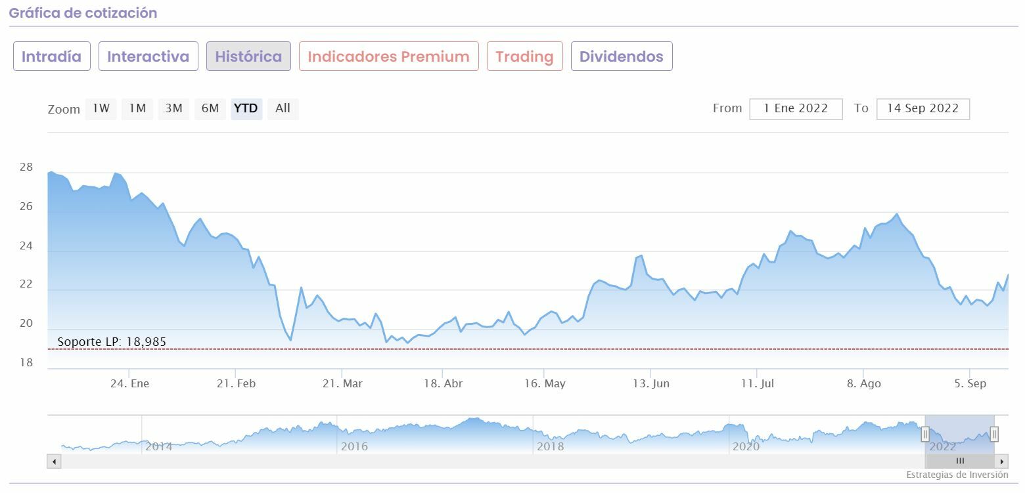
Task: Set zoom range to 1M
Action: pyautogui.click(x=137, y=108)
